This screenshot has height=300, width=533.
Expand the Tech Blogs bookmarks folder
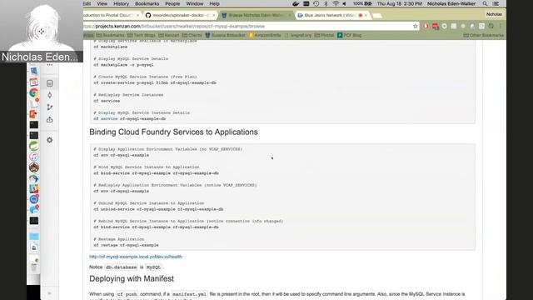pyautogui.click(x=142, y=35)
